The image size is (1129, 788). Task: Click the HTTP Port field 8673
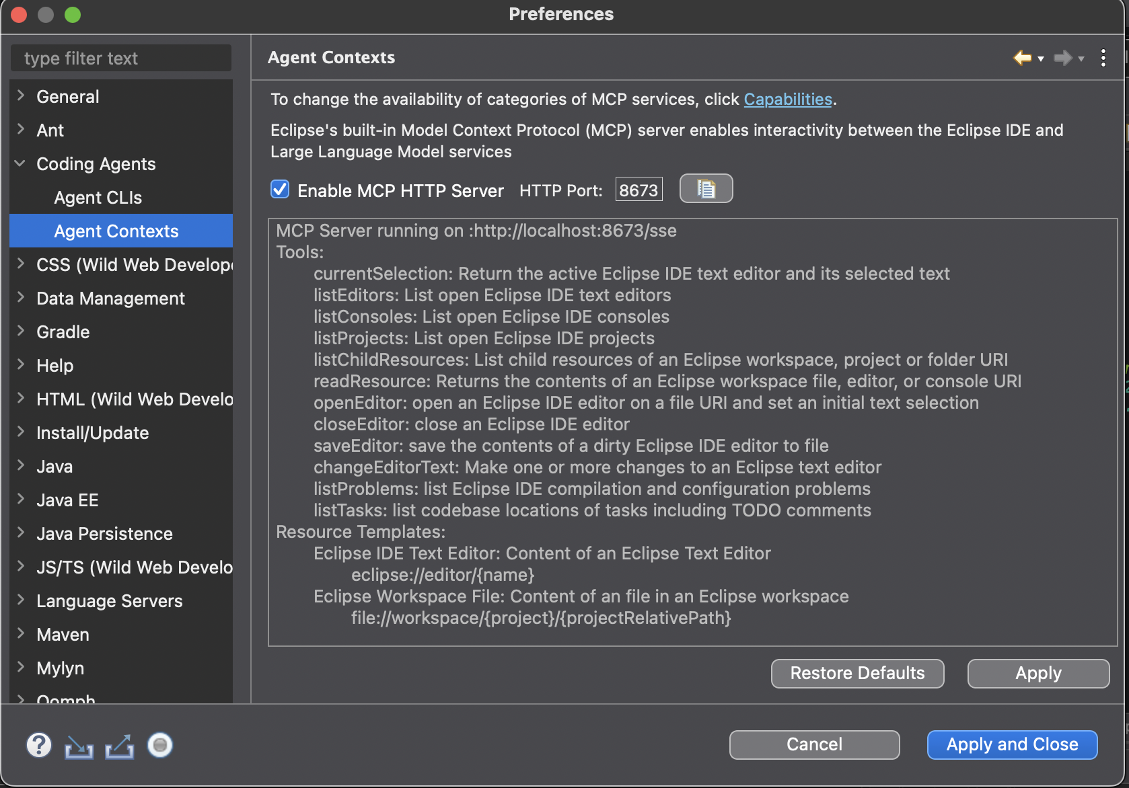click(639, 190)
